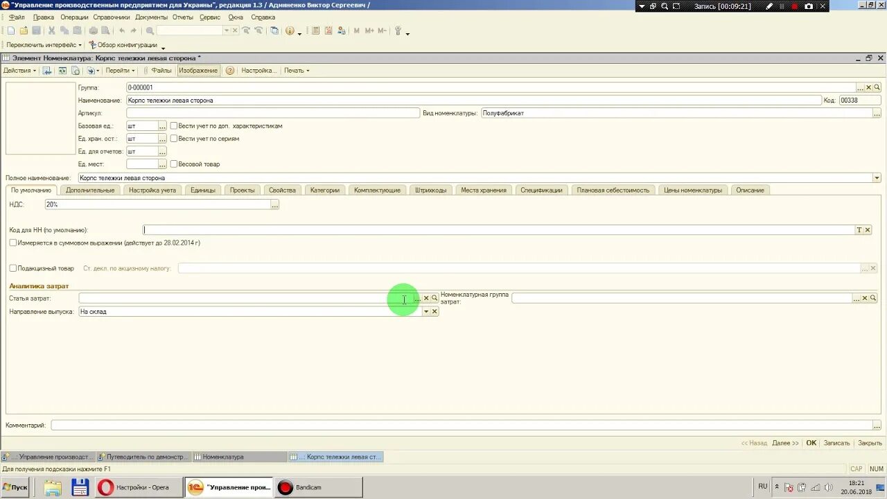
Task: Expand the Направление выпуска dropdown arrow
Action: 426,312
